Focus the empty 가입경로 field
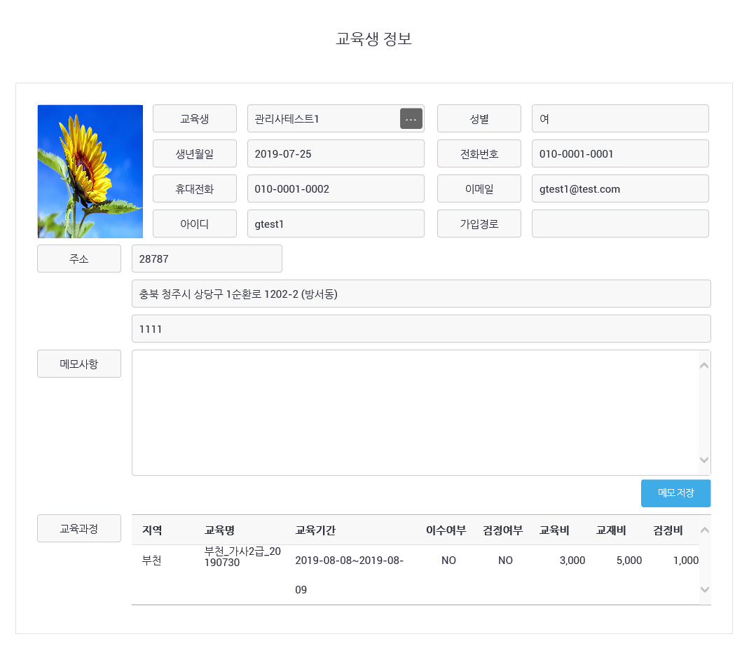The image size is (742, 646). pos(620,224)
